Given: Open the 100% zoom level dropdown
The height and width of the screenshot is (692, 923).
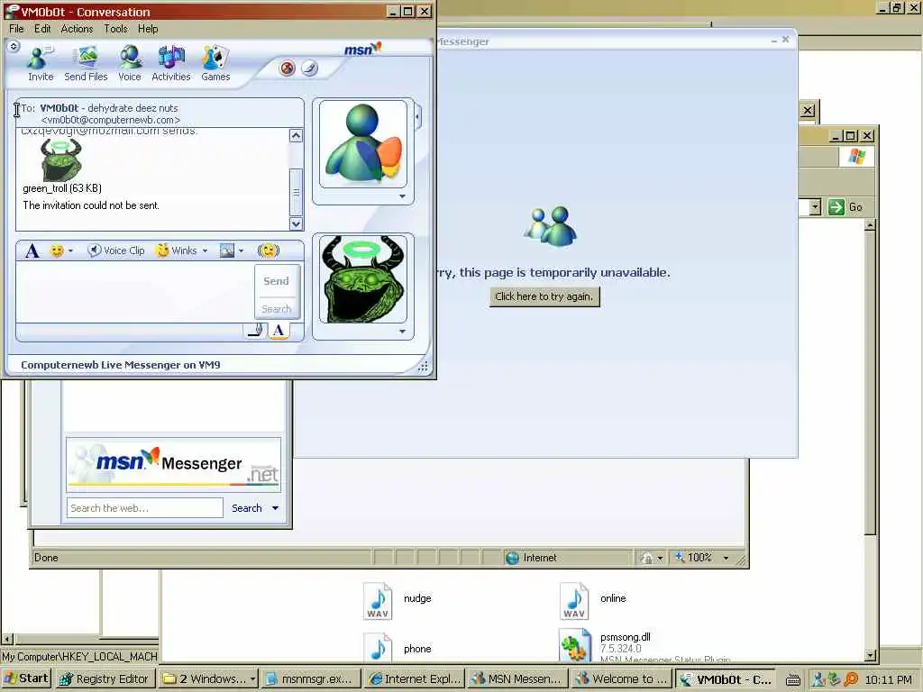Looking at the screenshot, I should [x=726, y=558].
